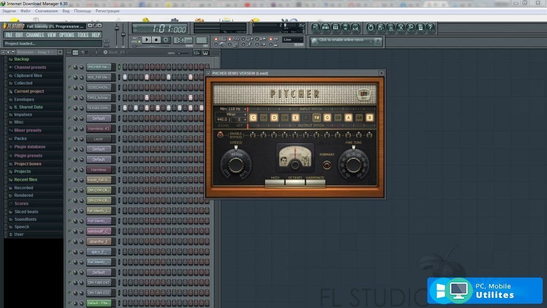Open the online news panel dropdown arrow
Screen dimensions: 547x308
coord(370,41)
